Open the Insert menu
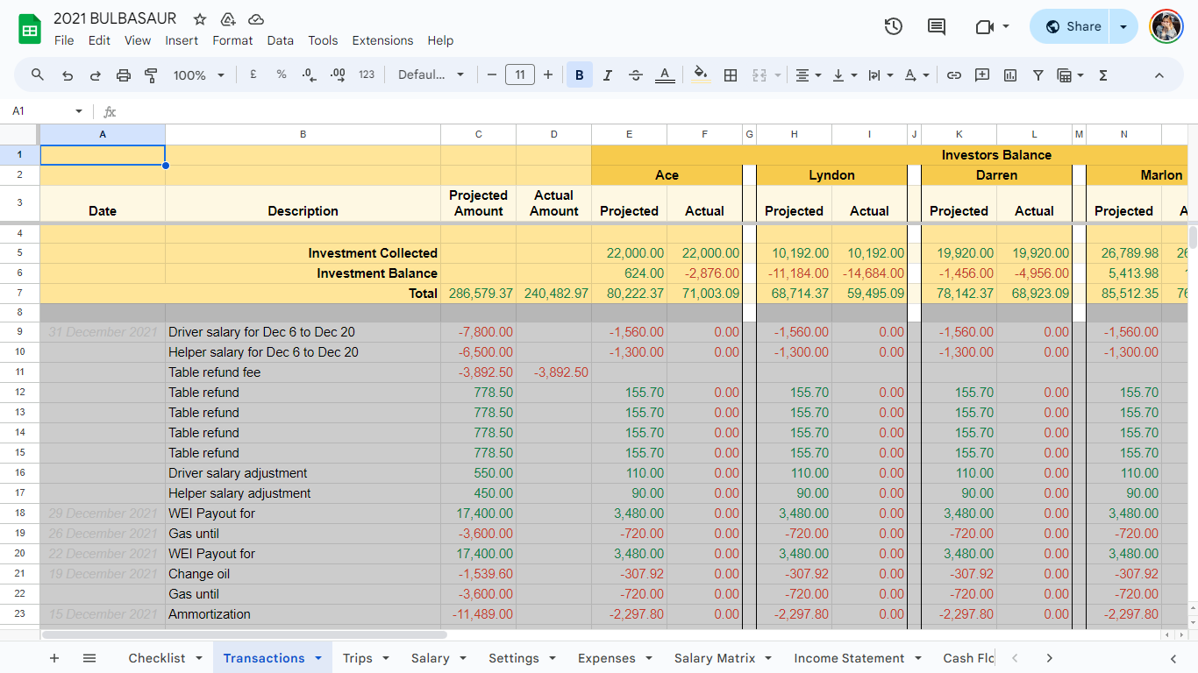 click(x=182, y=40)
